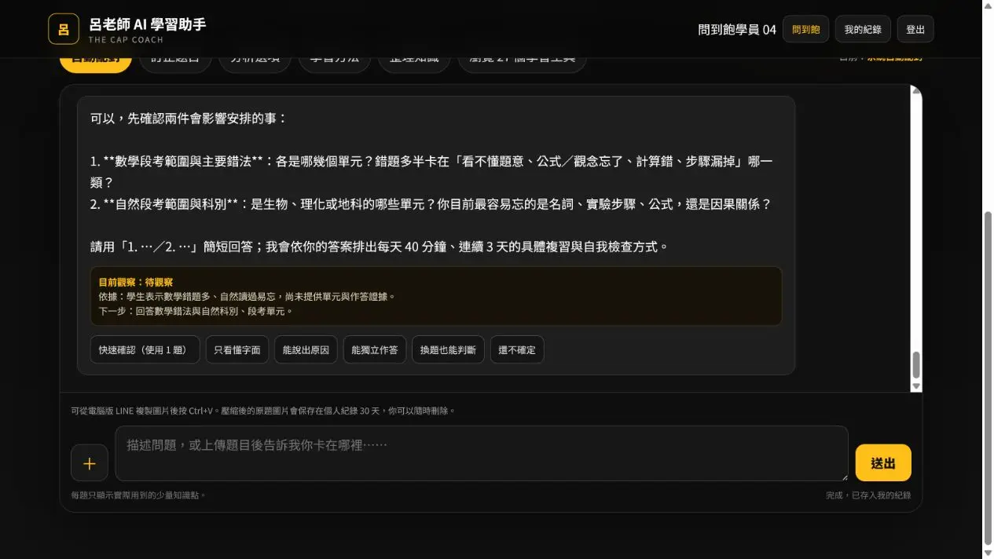Image resolution: width=994 pixels, height=559 pixels.
Task: Click the text 可以，先確認兩件會影響安排的事
Action: 189,119
